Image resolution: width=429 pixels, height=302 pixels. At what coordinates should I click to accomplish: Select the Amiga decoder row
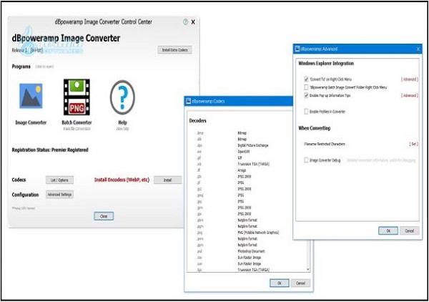222,170
